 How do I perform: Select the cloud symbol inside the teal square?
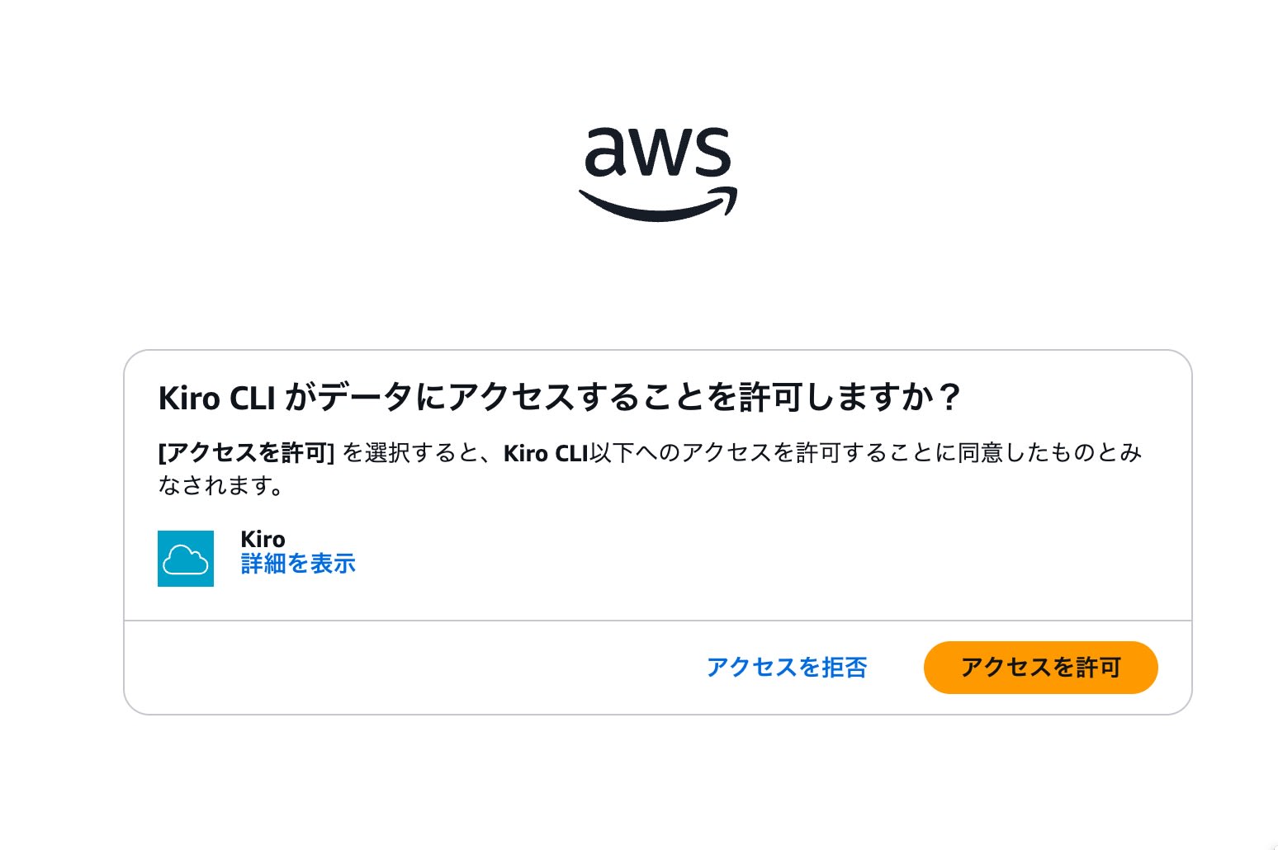coord(186,558)
